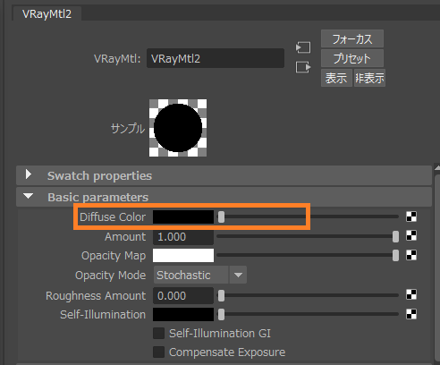Open map button for Self-Illumination
The width and height of the screenshot is (440, 365).
tap(411, 314)
